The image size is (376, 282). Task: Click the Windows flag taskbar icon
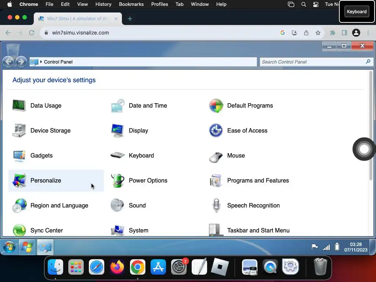point(27,247)
